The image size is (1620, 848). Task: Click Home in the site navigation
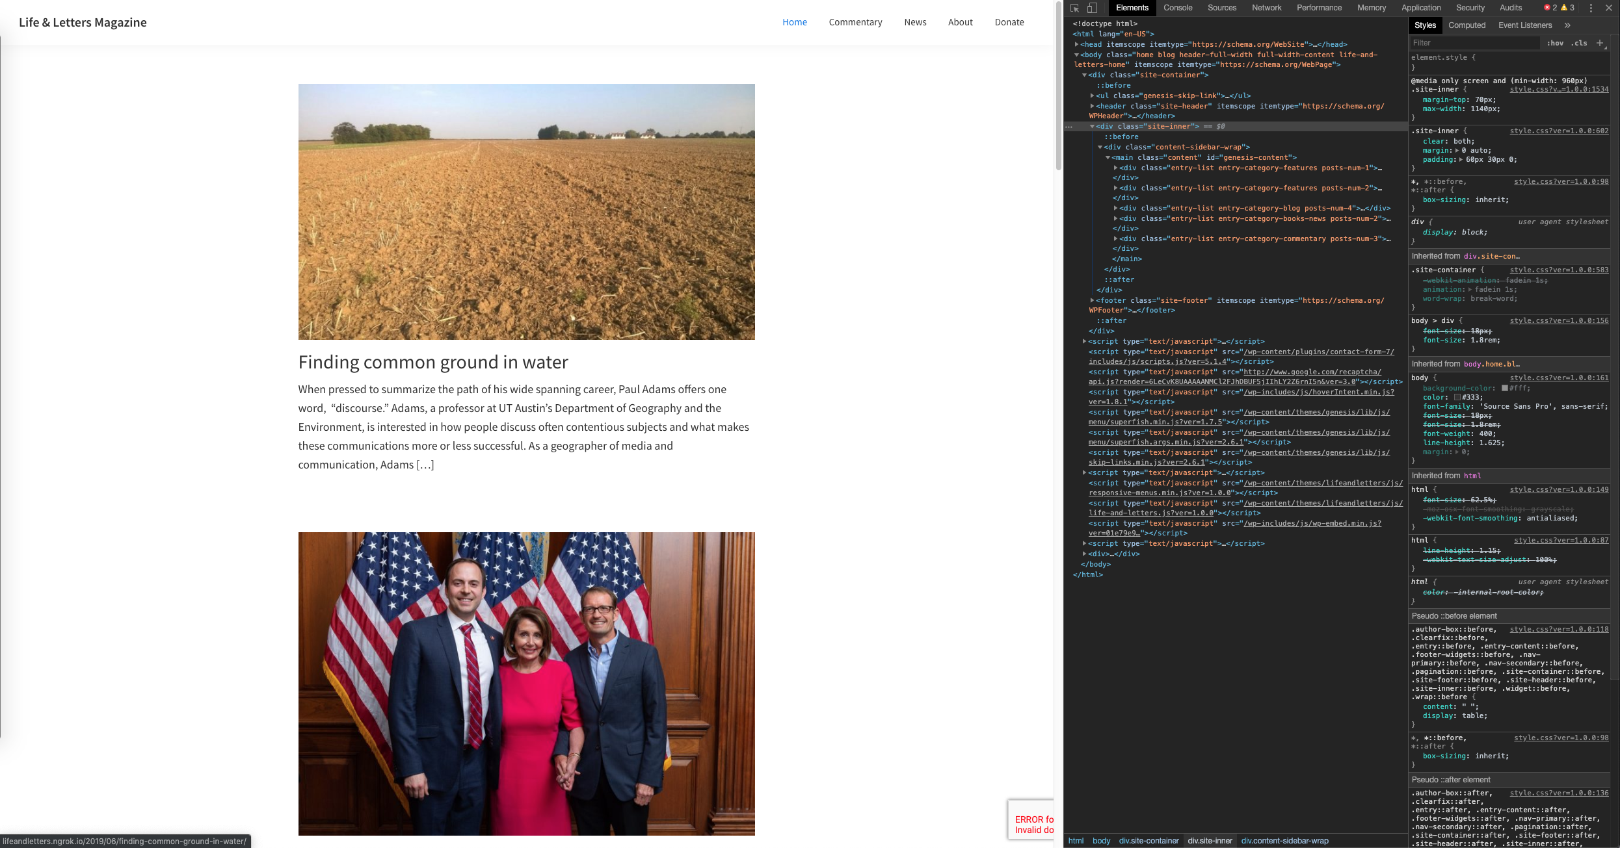(x=794, y=22)
